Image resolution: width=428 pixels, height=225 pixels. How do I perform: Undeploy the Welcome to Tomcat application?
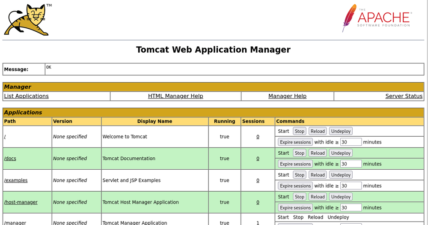341,131
